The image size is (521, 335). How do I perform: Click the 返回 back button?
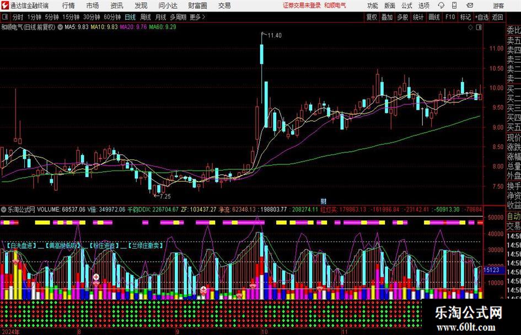point(497,17)
